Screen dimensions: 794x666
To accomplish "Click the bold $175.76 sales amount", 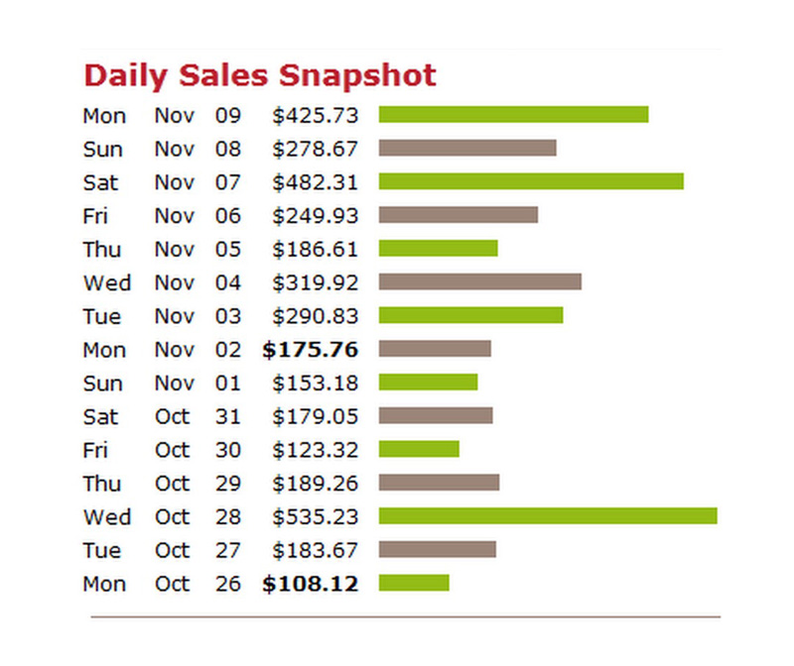I will pyautogui.click(x=310, y=350).
